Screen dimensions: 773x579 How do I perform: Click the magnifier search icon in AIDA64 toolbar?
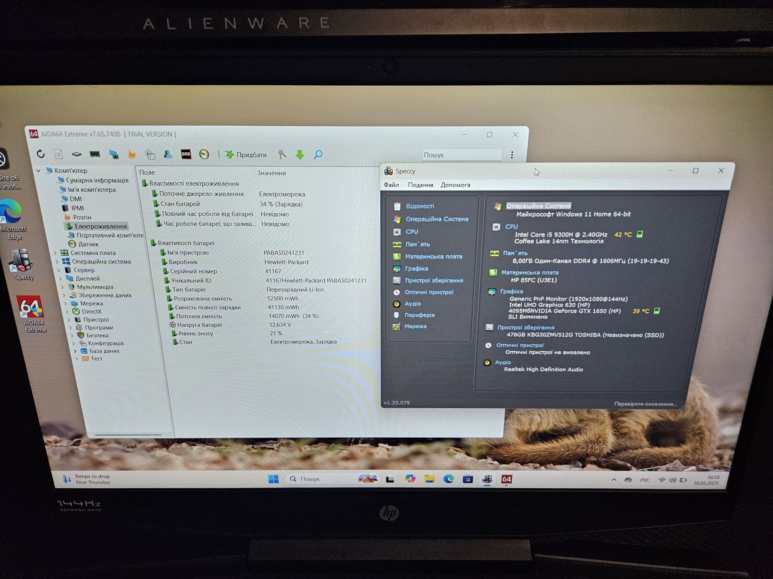[x=318, y=155]
